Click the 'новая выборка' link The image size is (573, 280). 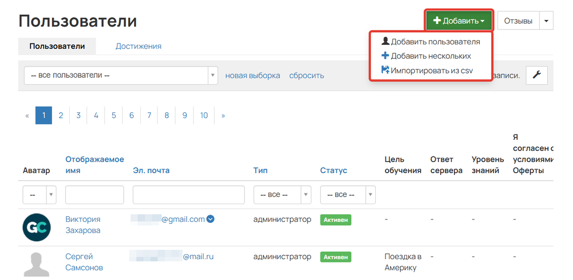click(253, 75)
